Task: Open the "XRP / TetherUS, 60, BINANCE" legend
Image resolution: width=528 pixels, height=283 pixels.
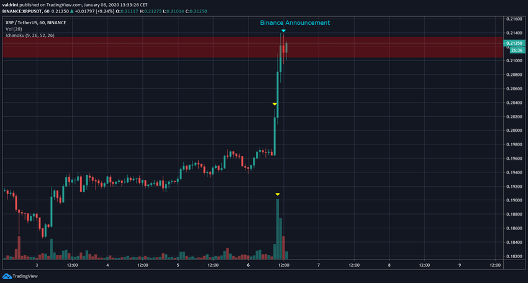Action: tap(35, 22)
